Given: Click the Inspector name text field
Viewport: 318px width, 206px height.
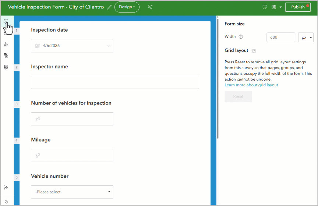Looking at the screenshot, I should [x=115, y=82].
